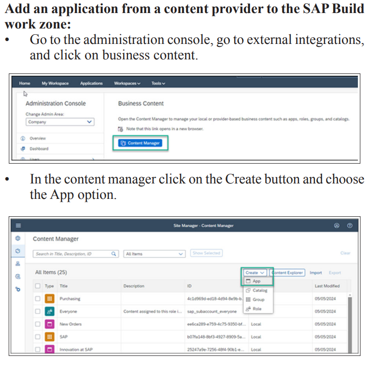Click 'Content assigned to this role' description cell
This screenshot has width=382, height=365.
click(153, 311)
